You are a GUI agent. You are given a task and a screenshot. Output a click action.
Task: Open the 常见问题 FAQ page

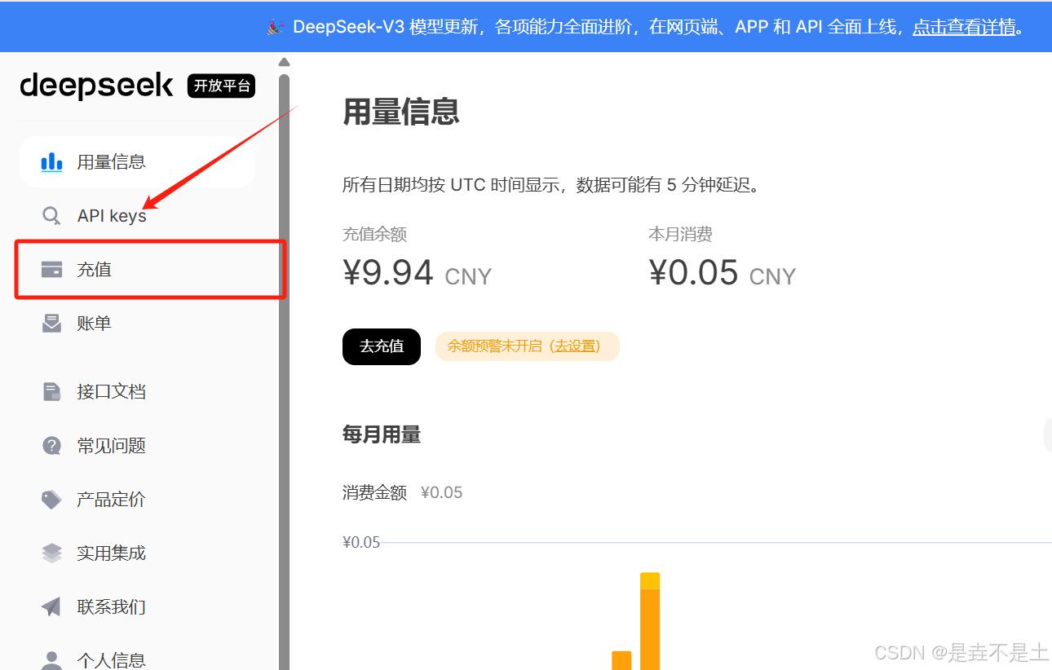pyautogui.click(x=137, y=446)
